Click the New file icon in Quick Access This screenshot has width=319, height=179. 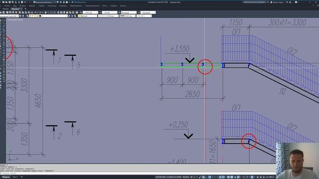click(x=3, y=2)
